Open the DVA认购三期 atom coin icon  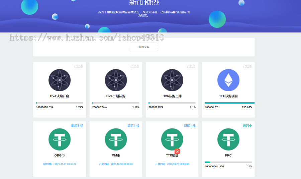(172, 80)
